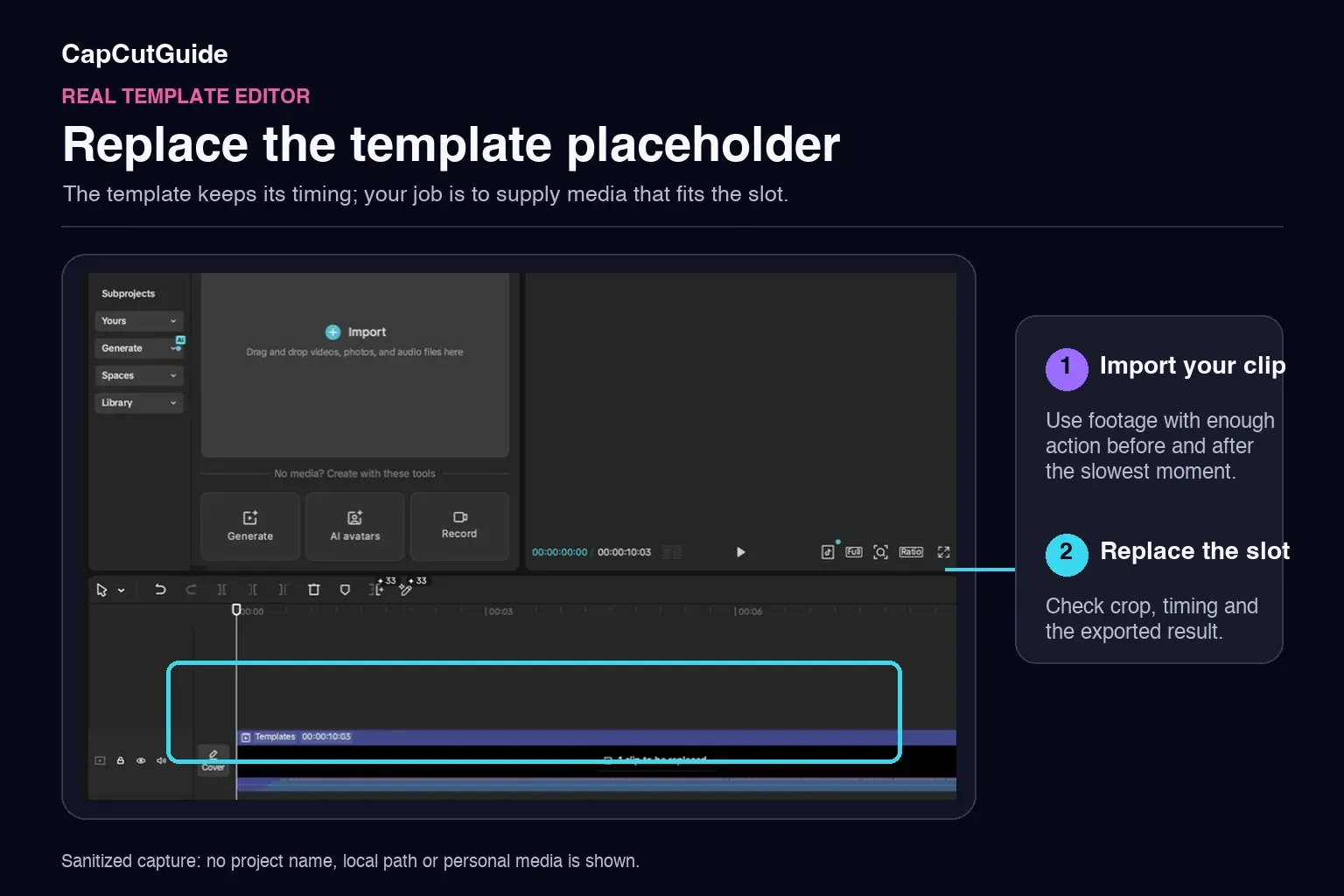Screen dimensions: 1344x896
Task: Click the drag and drop import area
Action: [355, 365]
